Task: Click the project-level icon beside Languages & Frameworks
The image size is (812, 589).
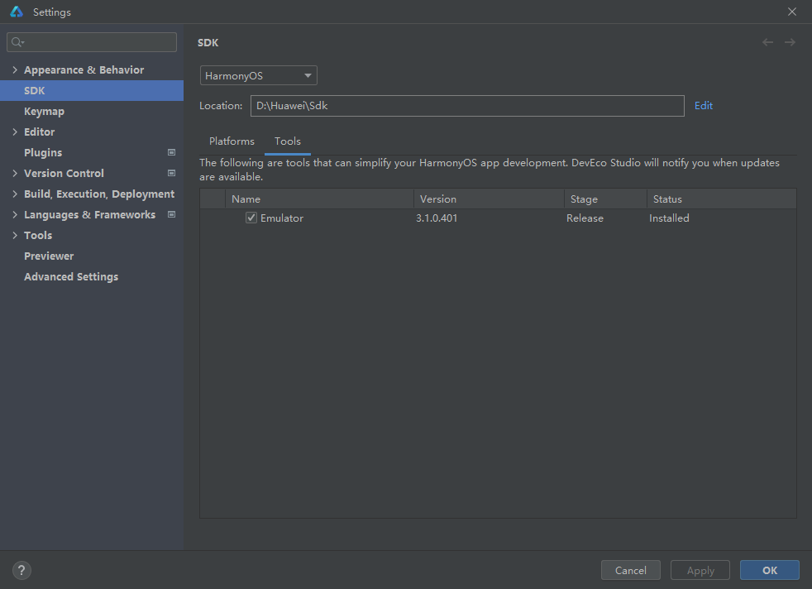Action: 171,214
